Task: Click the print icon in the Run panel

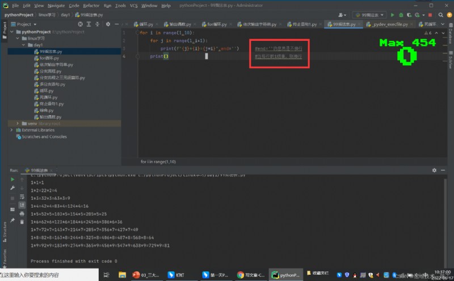Action: 22,214
